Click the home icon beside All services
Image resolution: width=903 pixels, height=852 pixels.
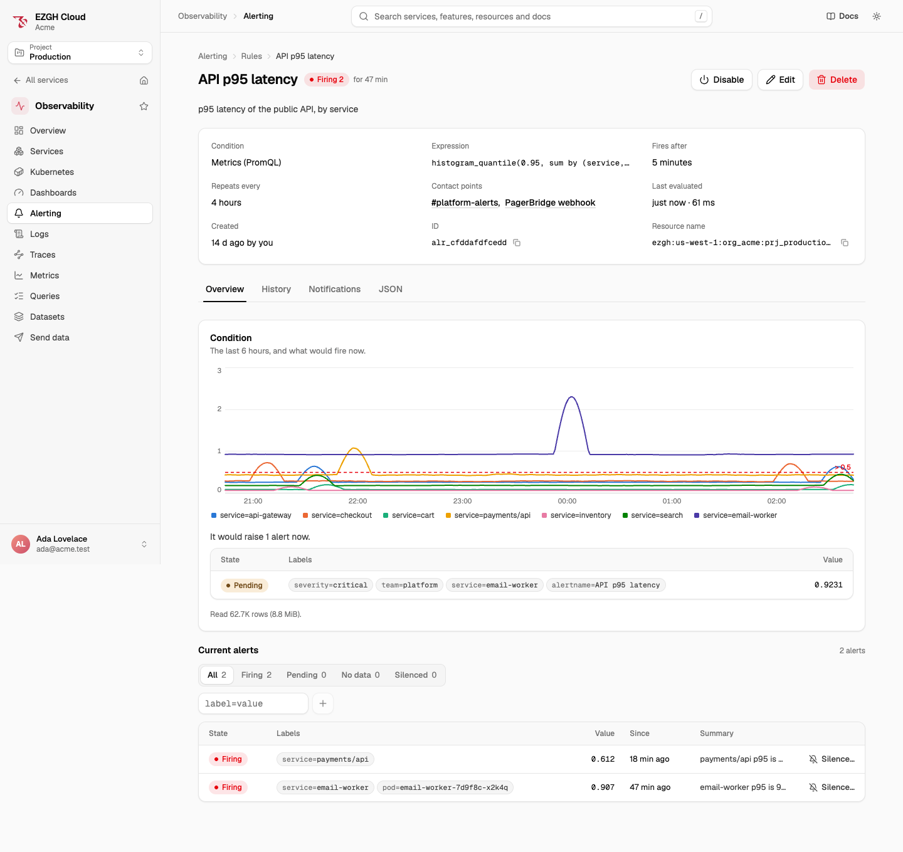[144, 80]
